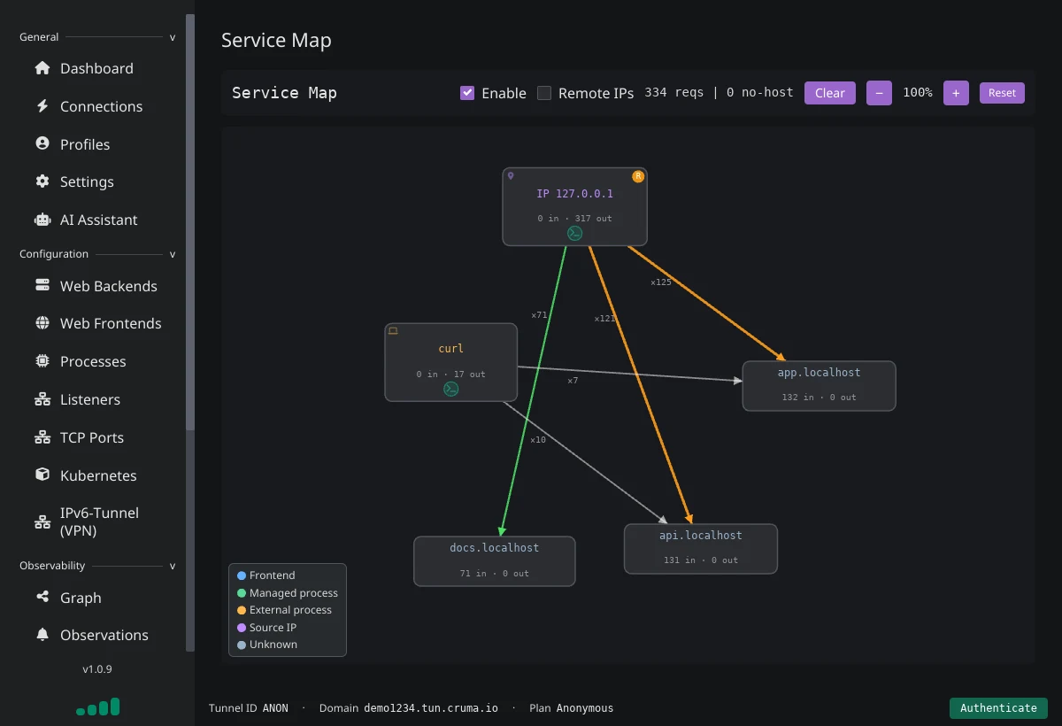Go to Connections

pos(101,106)
